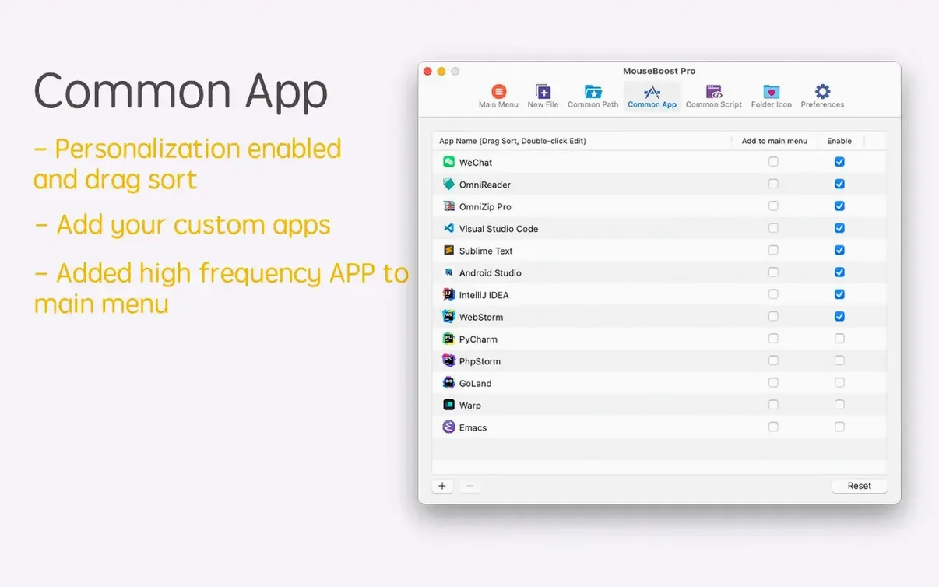Click the Add to main menu header

[775, 141]
